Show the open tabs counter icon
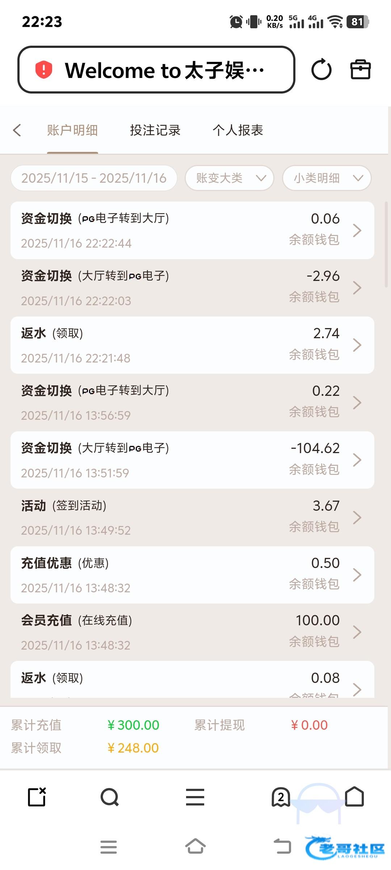The height and width of the screenshot is (870, 391). (x=281, y=797)
